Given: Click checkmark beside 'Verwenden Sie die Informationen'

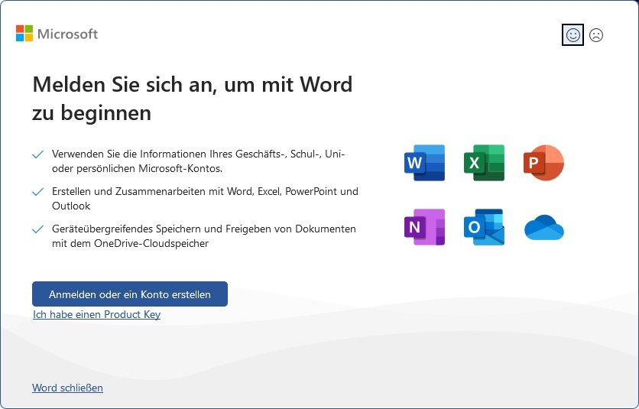Looking at the screenshot, I should (38, 154).
